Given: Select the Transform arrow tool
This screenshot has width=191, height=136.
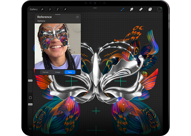Looking at the screenshot, I should [65, 10].
